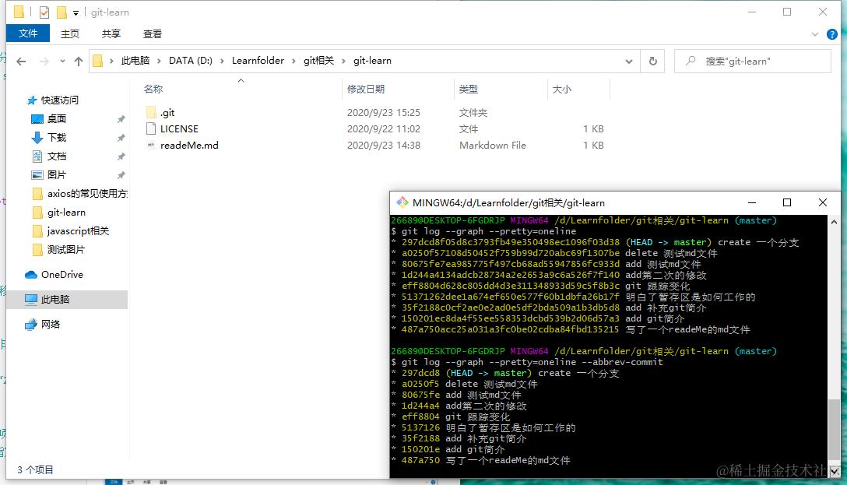Click the Git Bash MINGW64 window icon
847x485 pixels.
(x=402, y=202)
